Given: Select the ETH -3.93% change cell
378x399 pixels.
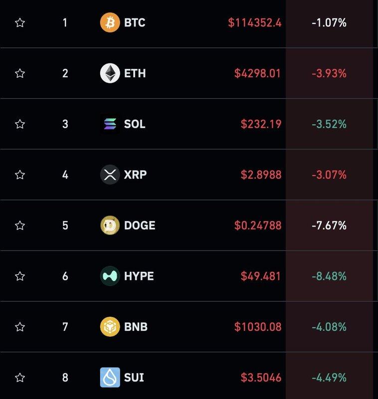Looking at the screenshot, I should tap(329, 73).
